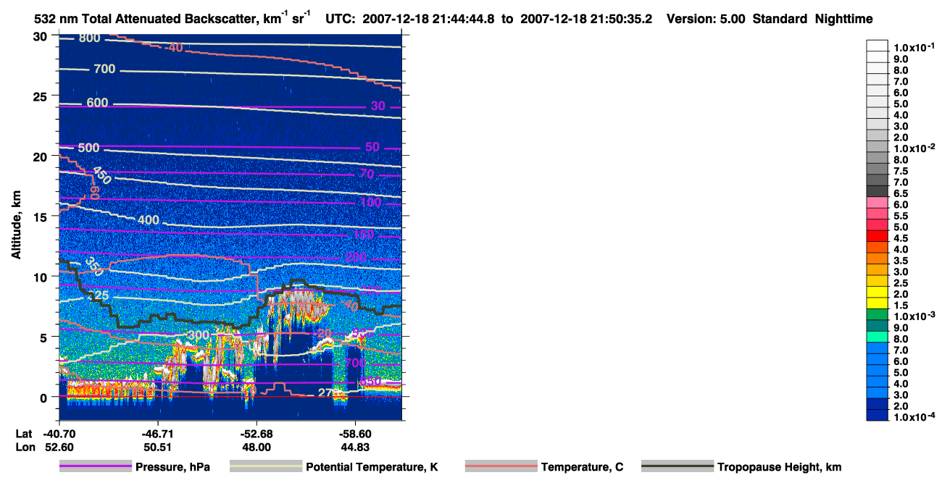The image size is (942, 483).
Task: Click the salmon Temperature legend line sample
Action: pyautogui.click(x=501, y=467)
